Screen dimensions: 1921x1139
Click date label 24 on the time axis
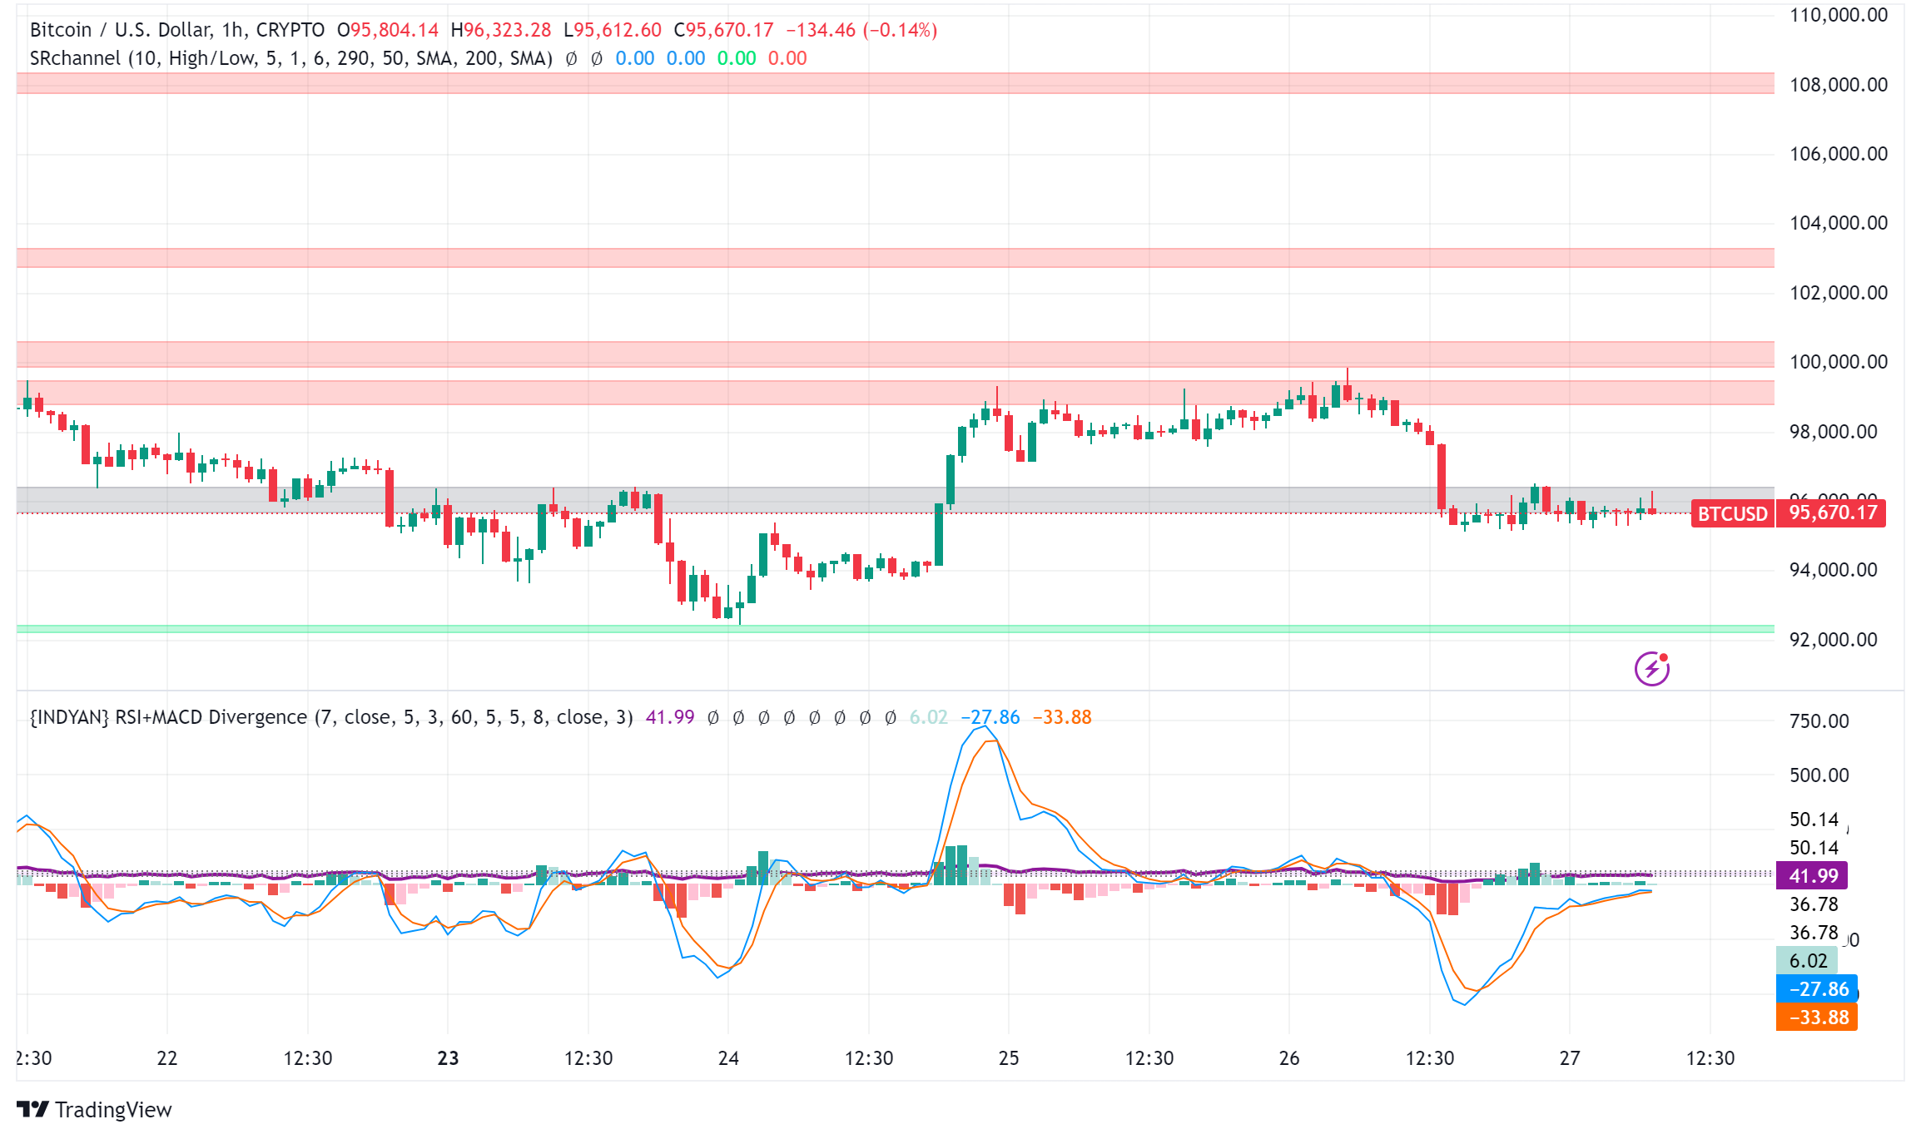(728, 1058)
